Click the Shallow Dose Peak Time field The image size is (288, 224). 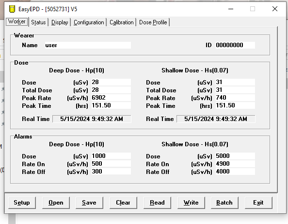[x=235, y=105]
